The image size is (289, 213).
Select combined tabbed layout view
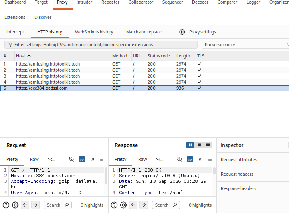click(208, 145)
